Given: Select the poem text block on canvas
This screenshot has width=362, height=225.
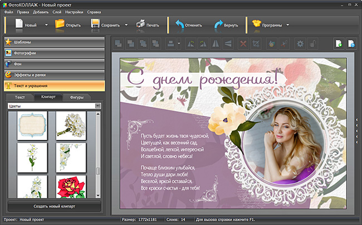Looking at the screenshot, I should 174,162.
